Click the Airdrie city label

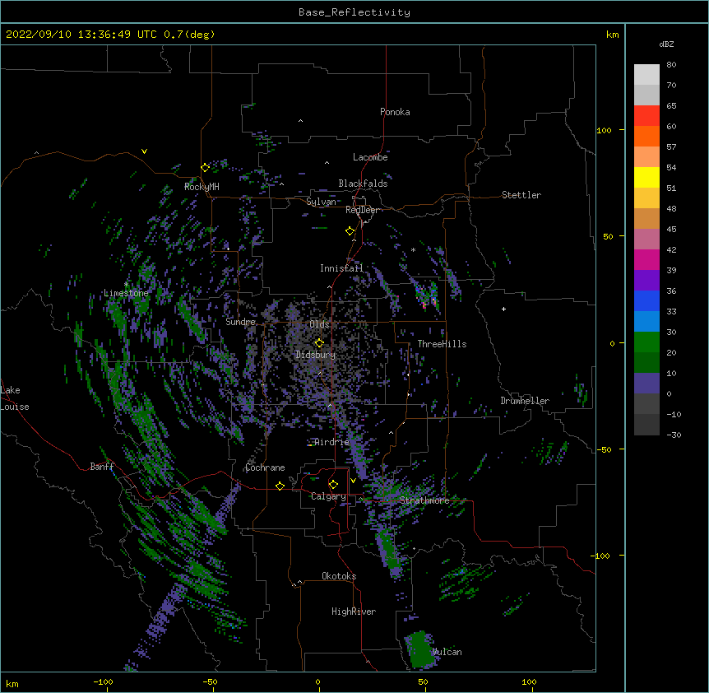point(331,442)
